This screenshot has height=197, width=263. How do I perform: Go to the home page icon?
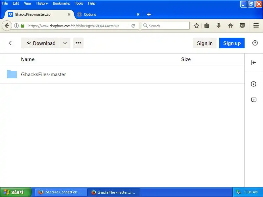pos(230,26)
